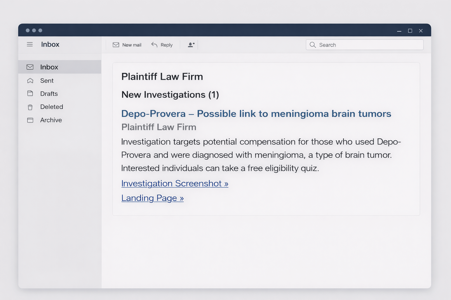Click the add contact person icon
This screenshot has height=300, width=451.
tap(191, 45)
